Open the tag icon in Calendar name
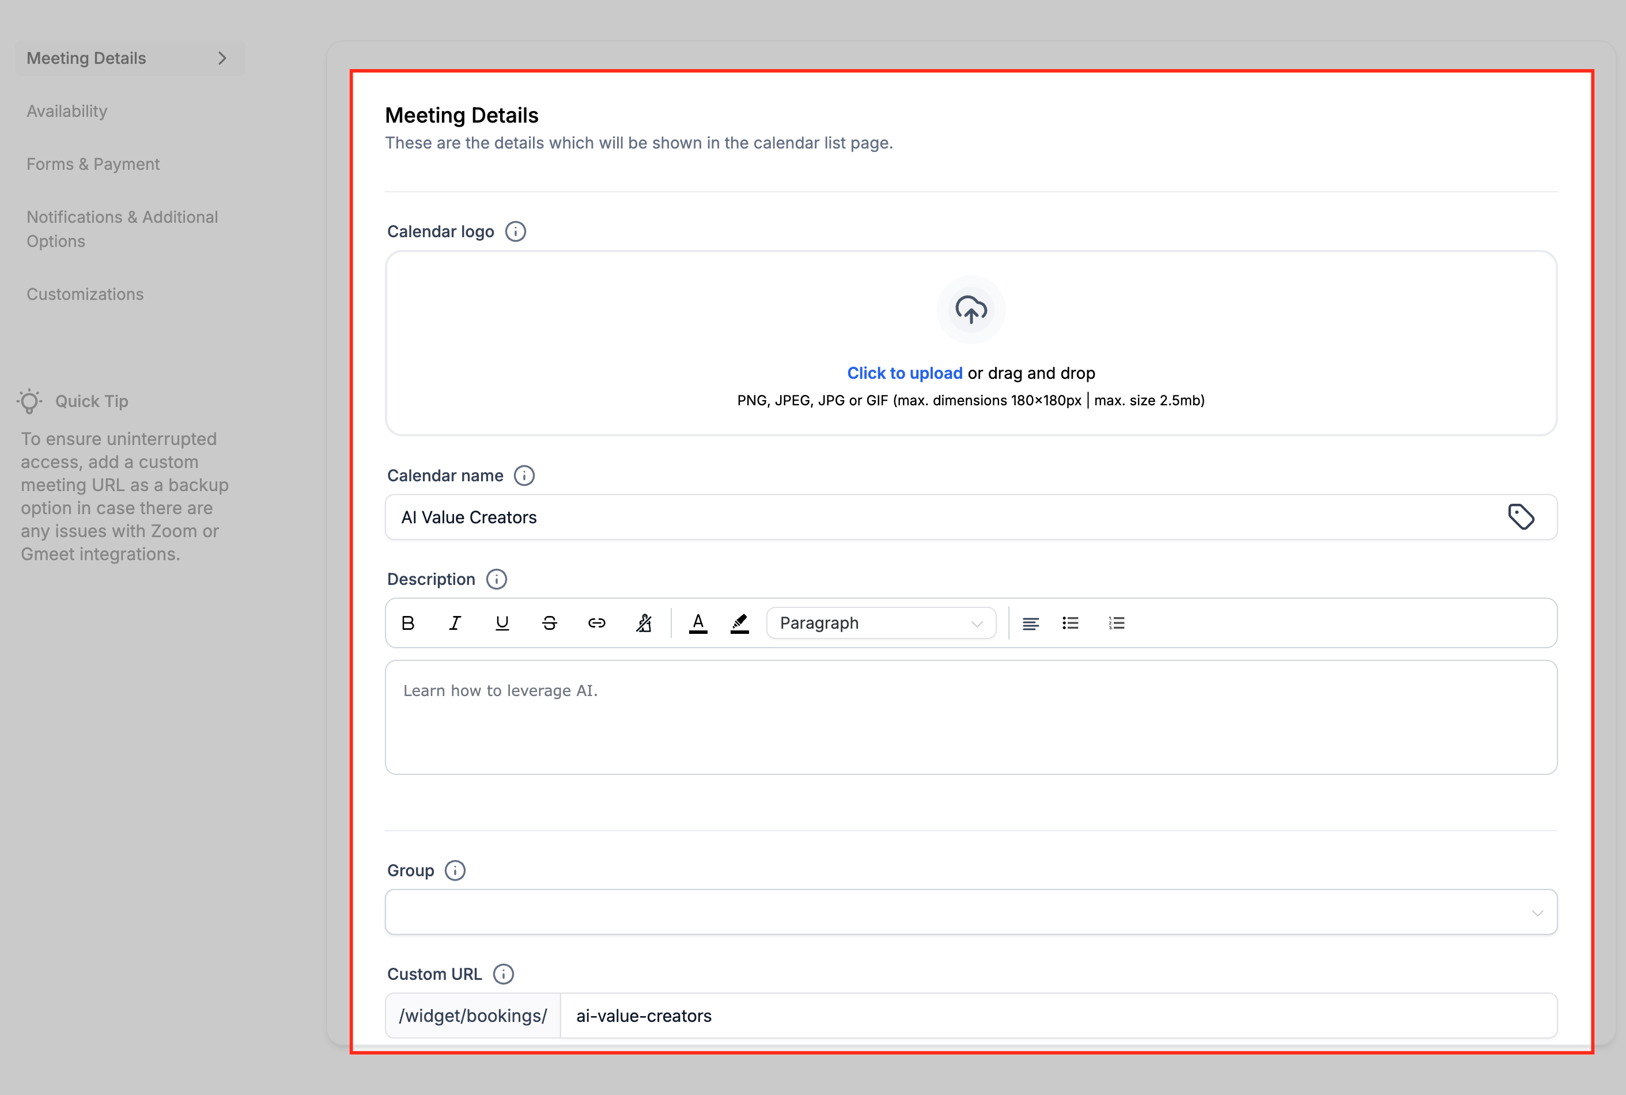 coord(1521,518)
